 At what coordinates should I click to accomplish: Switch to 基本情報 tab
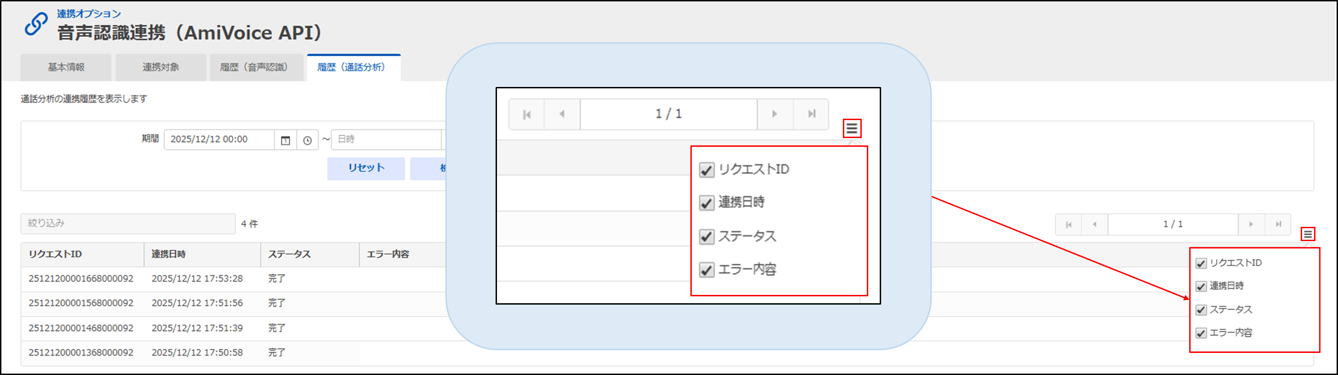click(66, 68)
